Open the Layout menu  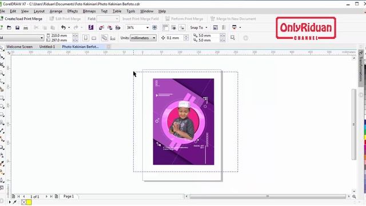coord(39,11)
